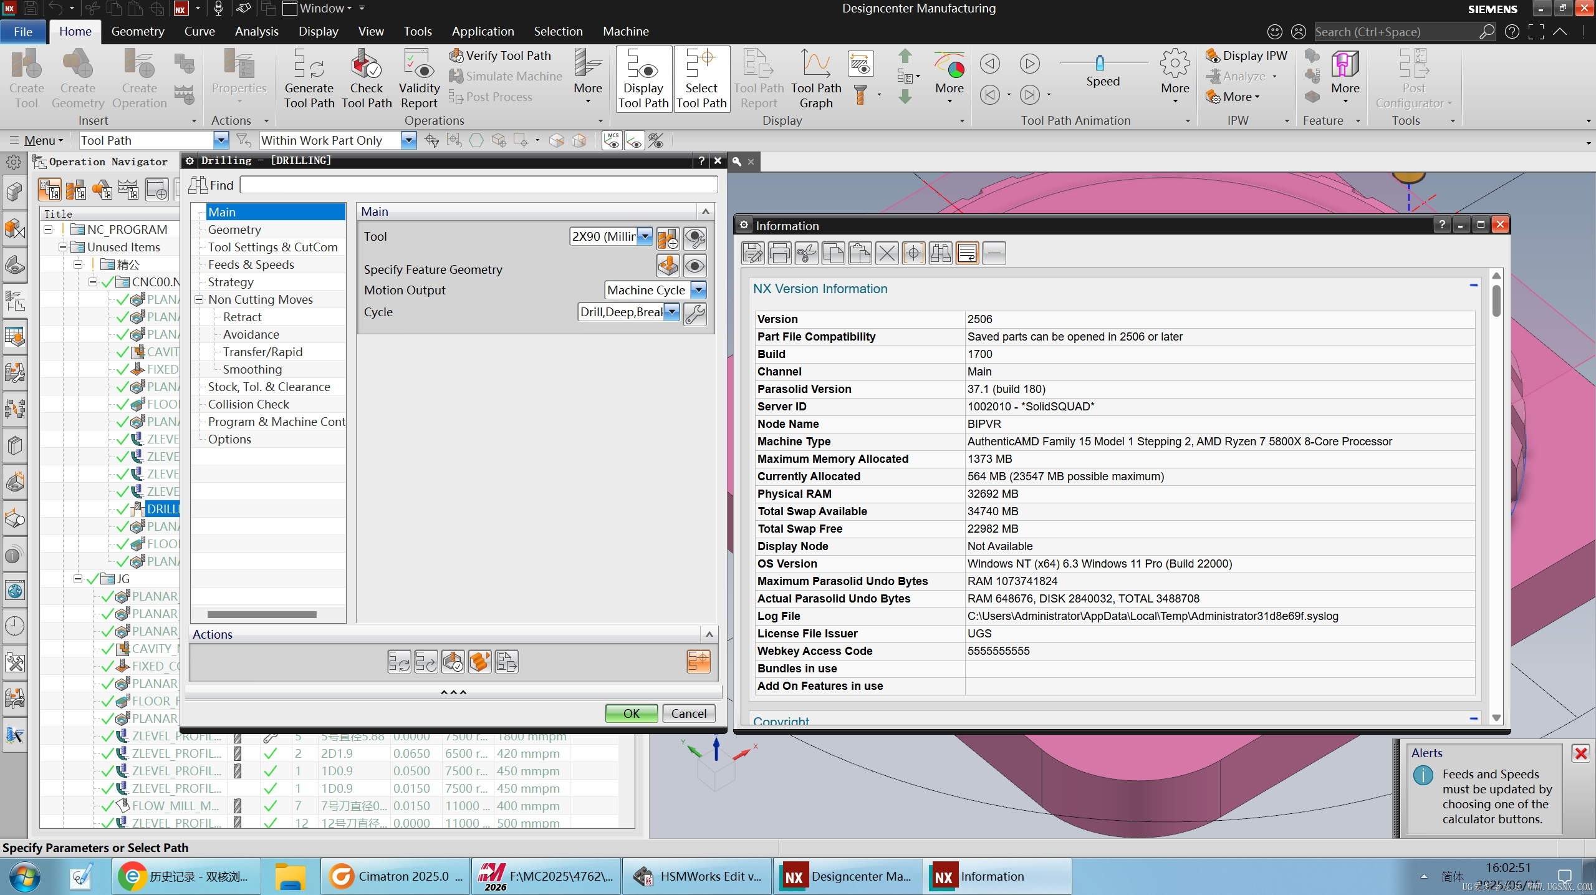Click dialog tree horizontal scrollbar
Screen dimensions: 1596x895
tap(262, 614)
